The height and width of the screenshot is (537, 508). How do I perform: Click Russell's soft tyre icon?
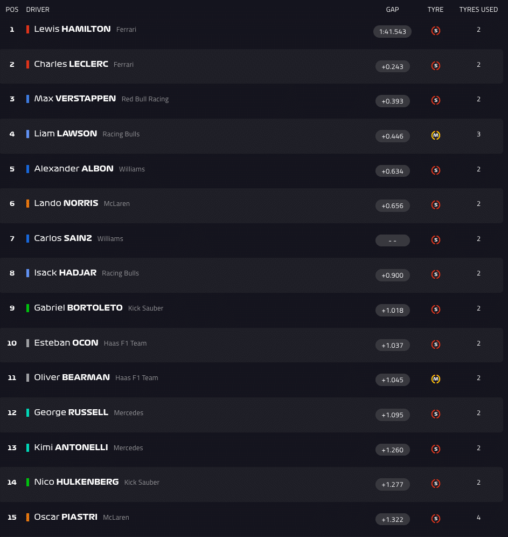pos(436,414)
